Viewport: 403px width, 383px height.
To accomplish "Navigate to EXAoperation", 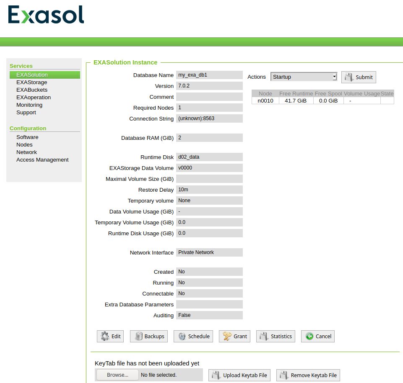I will (34, 97).
